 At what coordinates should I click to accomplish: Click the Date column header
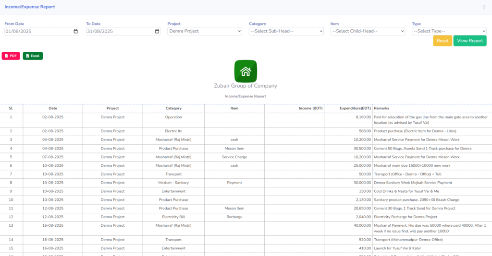53,108
